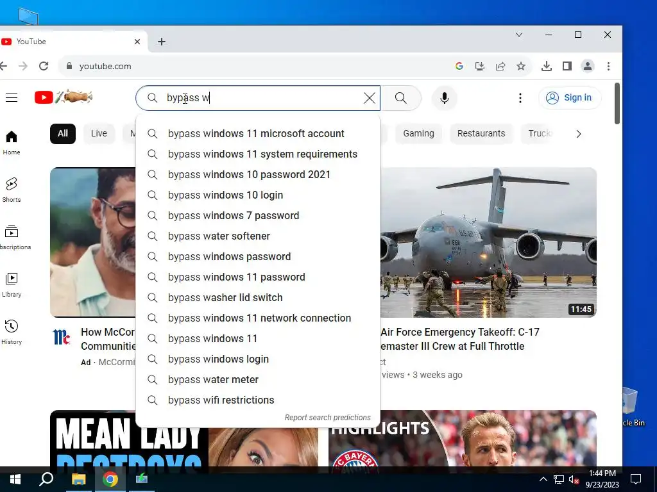Click Chrome icon in taskbar
This screenshot has width=657, height=492.
click(x=110, y=479)
